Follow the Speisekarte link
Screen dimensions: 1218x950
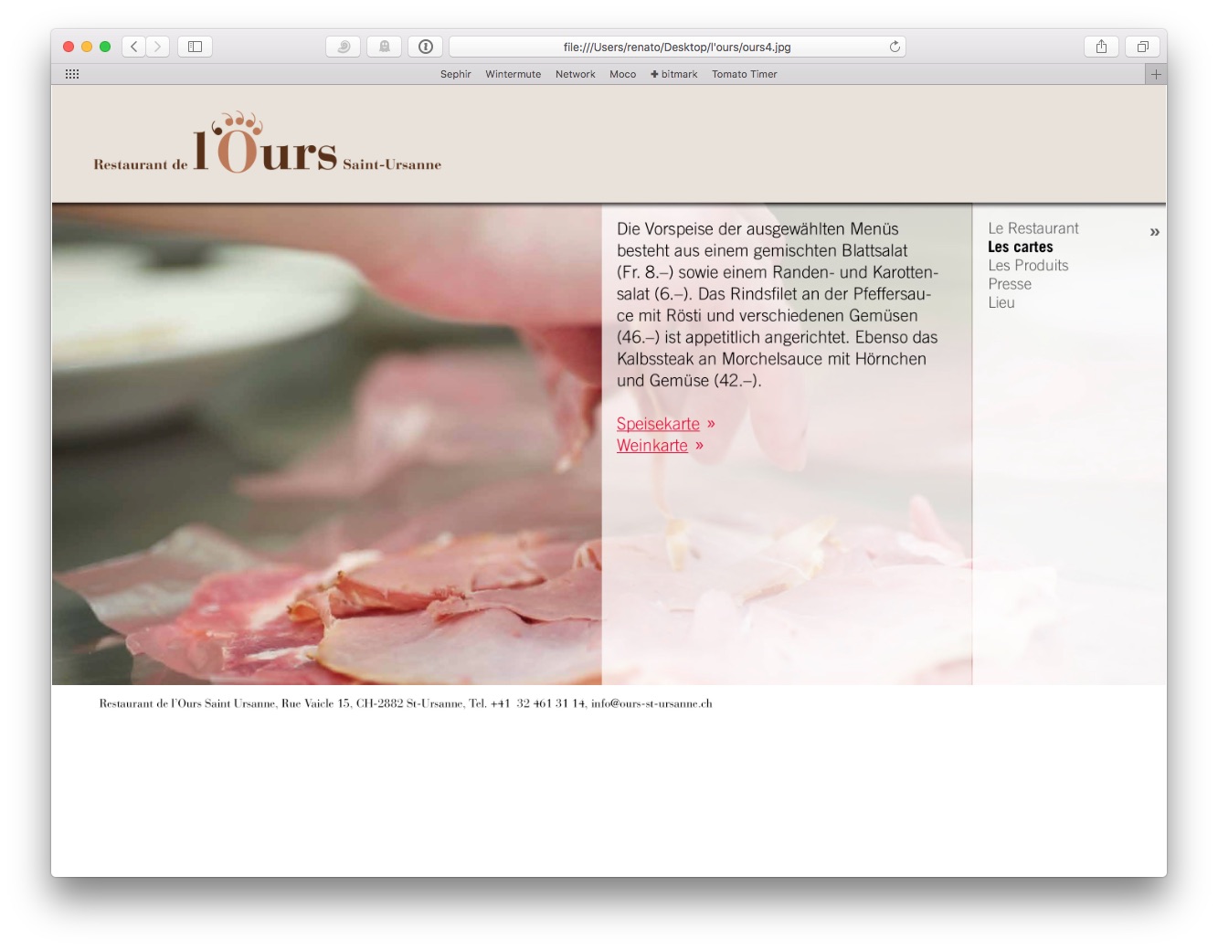[x=658, y=424]
